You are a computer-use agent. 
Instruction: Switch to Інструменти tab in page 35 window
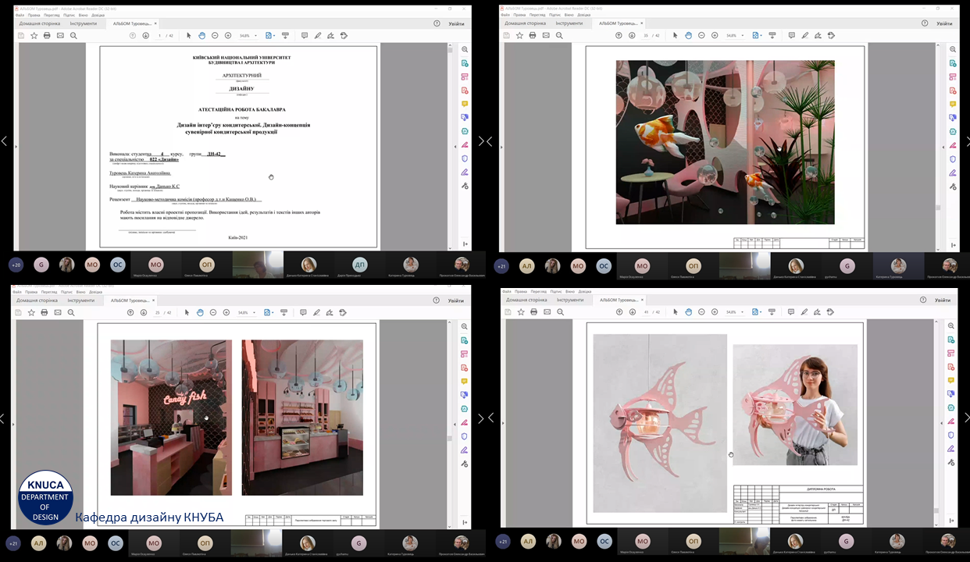tap(569, 23)
